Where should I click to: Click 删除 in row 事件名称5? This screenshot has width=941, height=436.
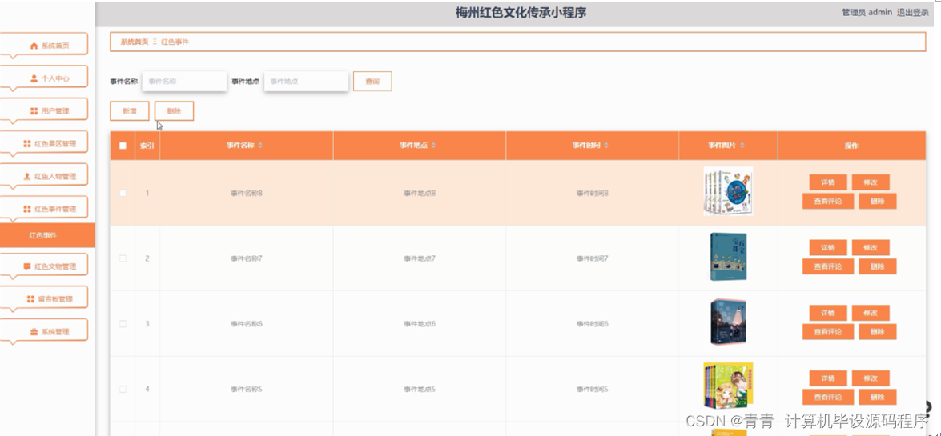(x=878, y=398)
